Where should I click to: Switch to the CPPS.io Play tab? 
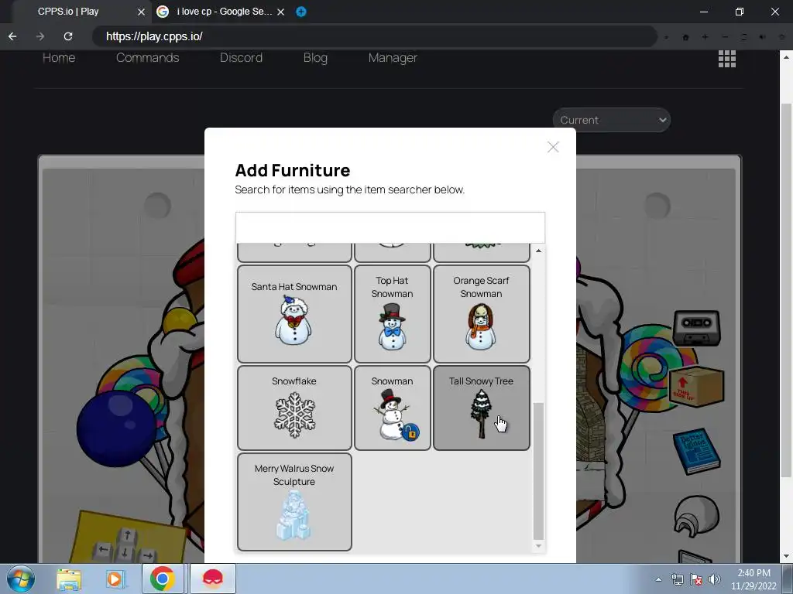68,12
